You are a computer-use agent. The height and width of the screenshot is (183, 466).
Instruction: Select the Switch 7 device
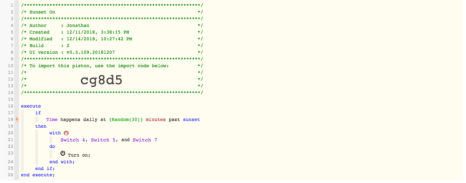coord(145,140)
